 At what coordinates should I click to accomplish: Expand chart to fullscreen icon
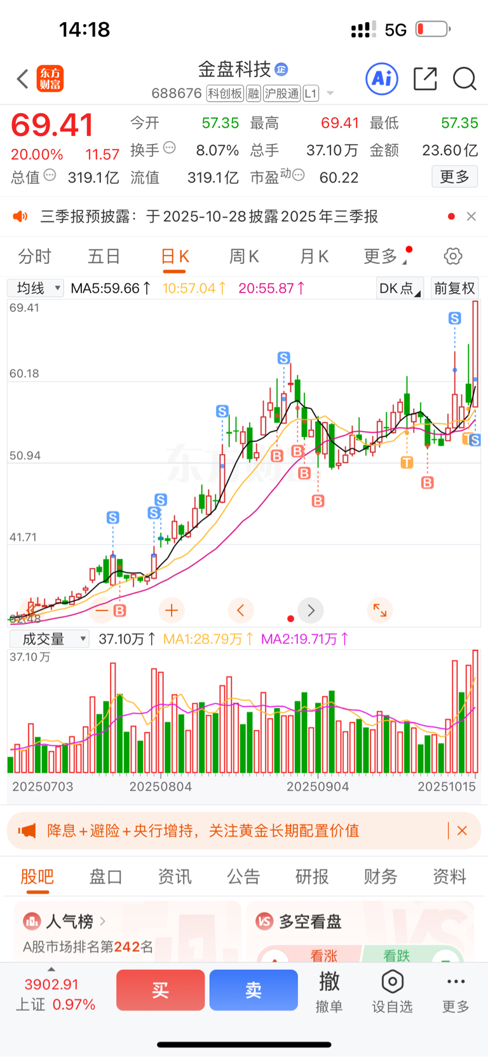380,611
